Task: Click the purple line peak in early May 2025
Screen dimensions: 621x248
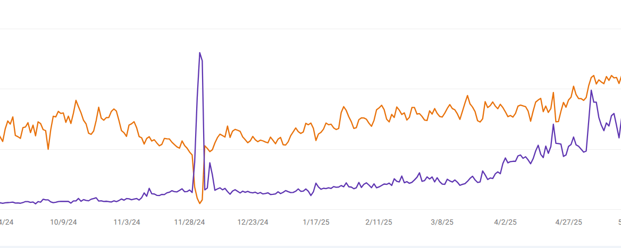Action: [592, 90]
